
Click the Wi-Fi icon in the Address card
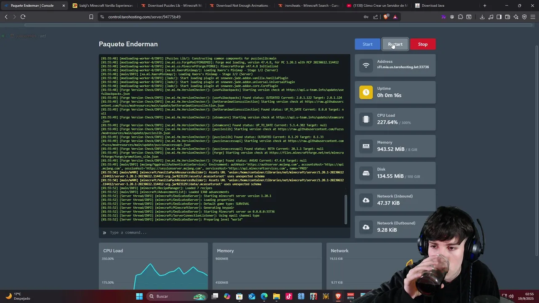tap(366, 65)
